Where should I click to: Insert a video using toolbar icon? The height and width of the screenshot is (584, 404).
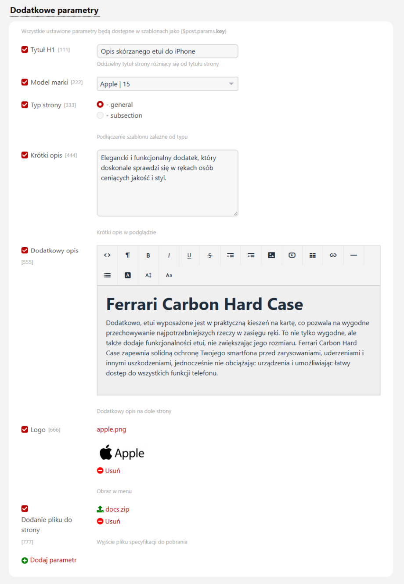tap(292, 255)
